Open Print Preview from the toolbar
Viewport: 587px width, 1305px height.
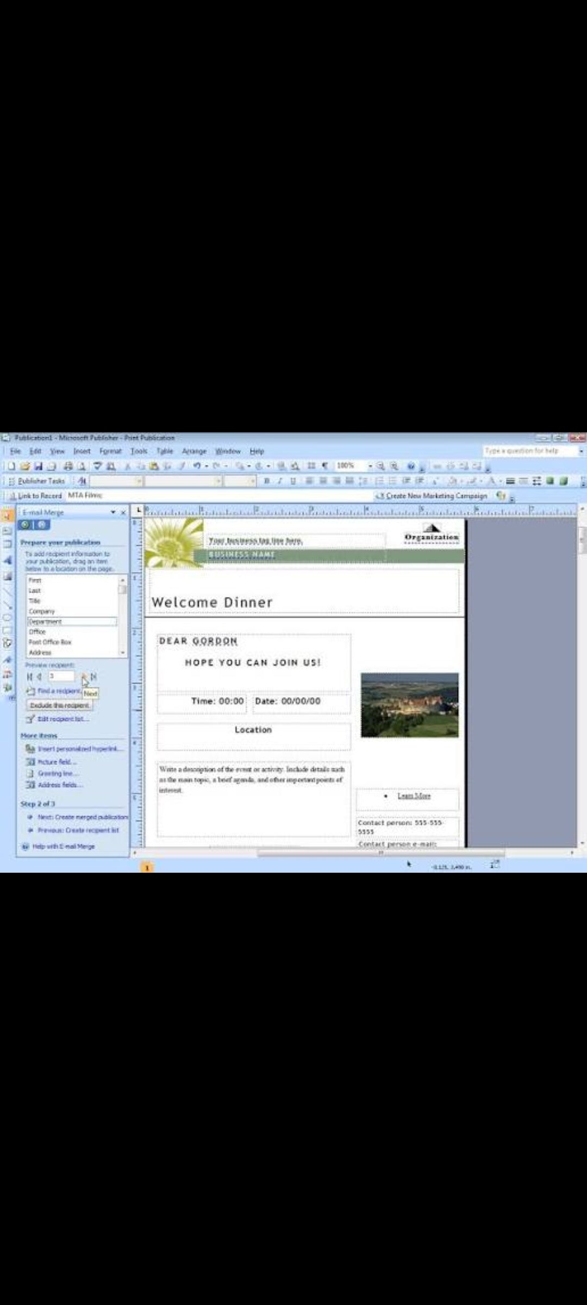pos(81,466)
